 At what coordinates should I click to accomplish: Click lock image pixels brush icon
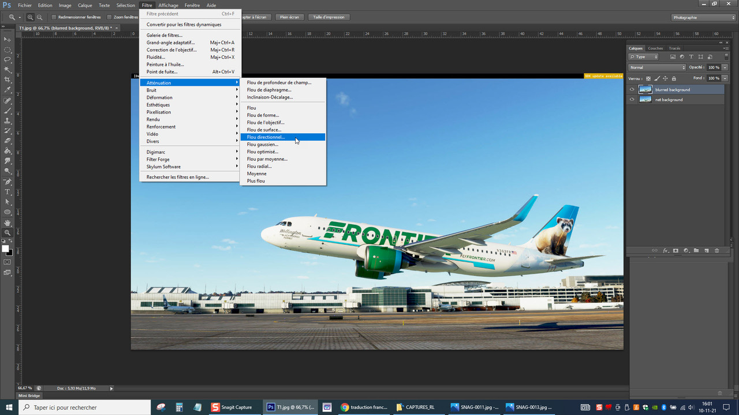tap(657, 78)
